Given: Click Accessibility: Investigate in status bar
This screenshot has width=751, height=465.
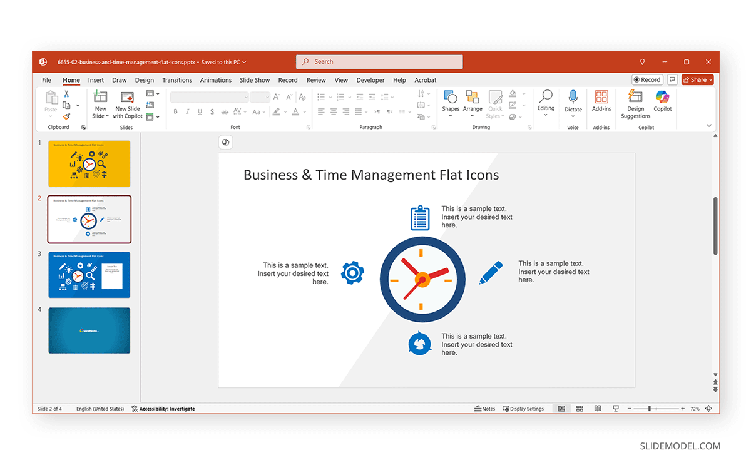Looking at the screenshot, I should (x=163, y=409).
